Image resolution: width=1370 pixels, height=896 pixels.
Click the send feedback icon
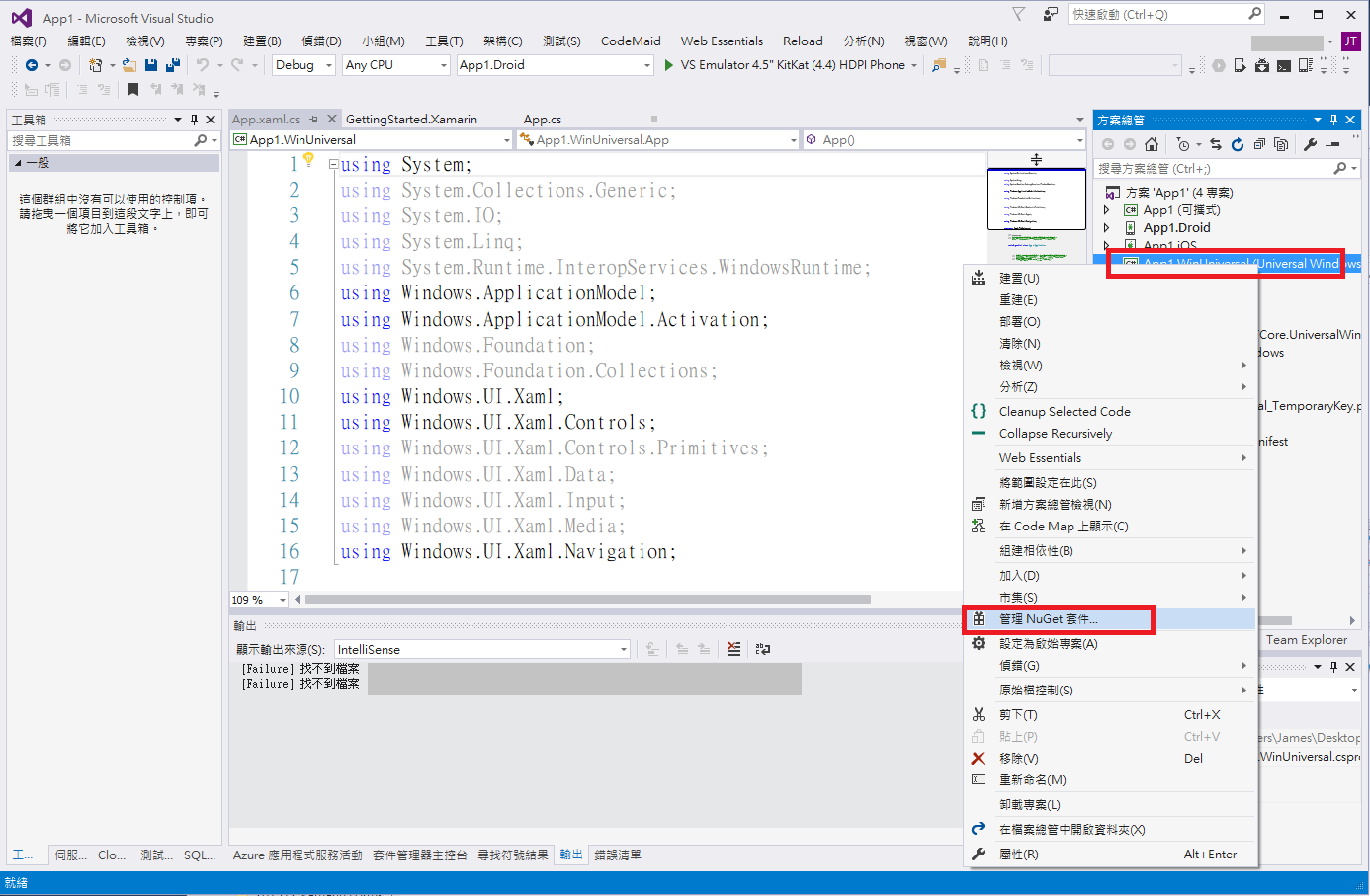[x=1050, y=15]
